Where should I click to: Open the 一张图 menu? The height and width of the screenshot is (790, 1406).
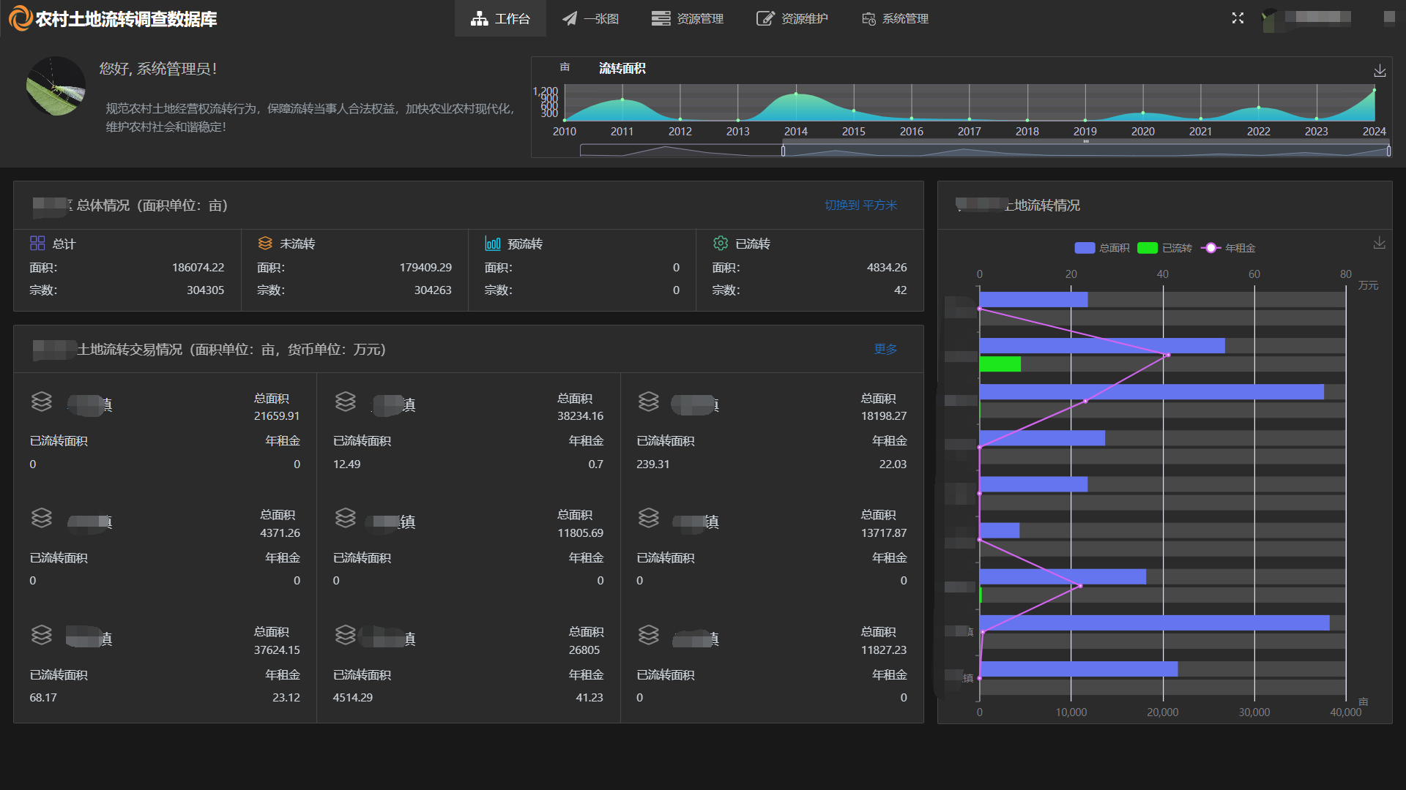tap(590, 18)
